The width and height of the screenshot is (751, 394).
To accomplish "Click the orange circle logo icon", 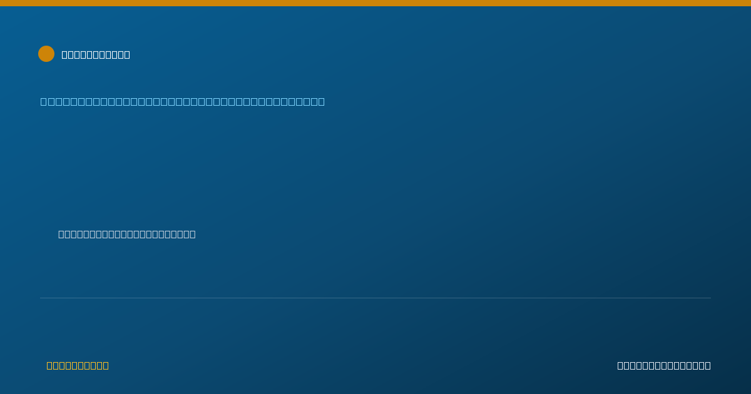I will (x=46, y=54).
